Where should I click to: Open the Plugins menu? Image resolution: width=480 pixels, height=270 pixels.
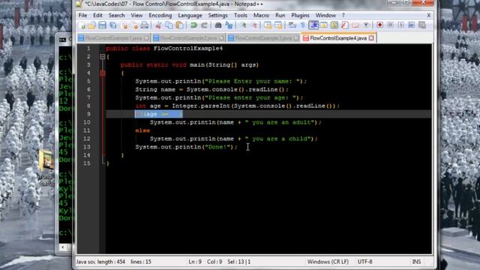point(300,15)
